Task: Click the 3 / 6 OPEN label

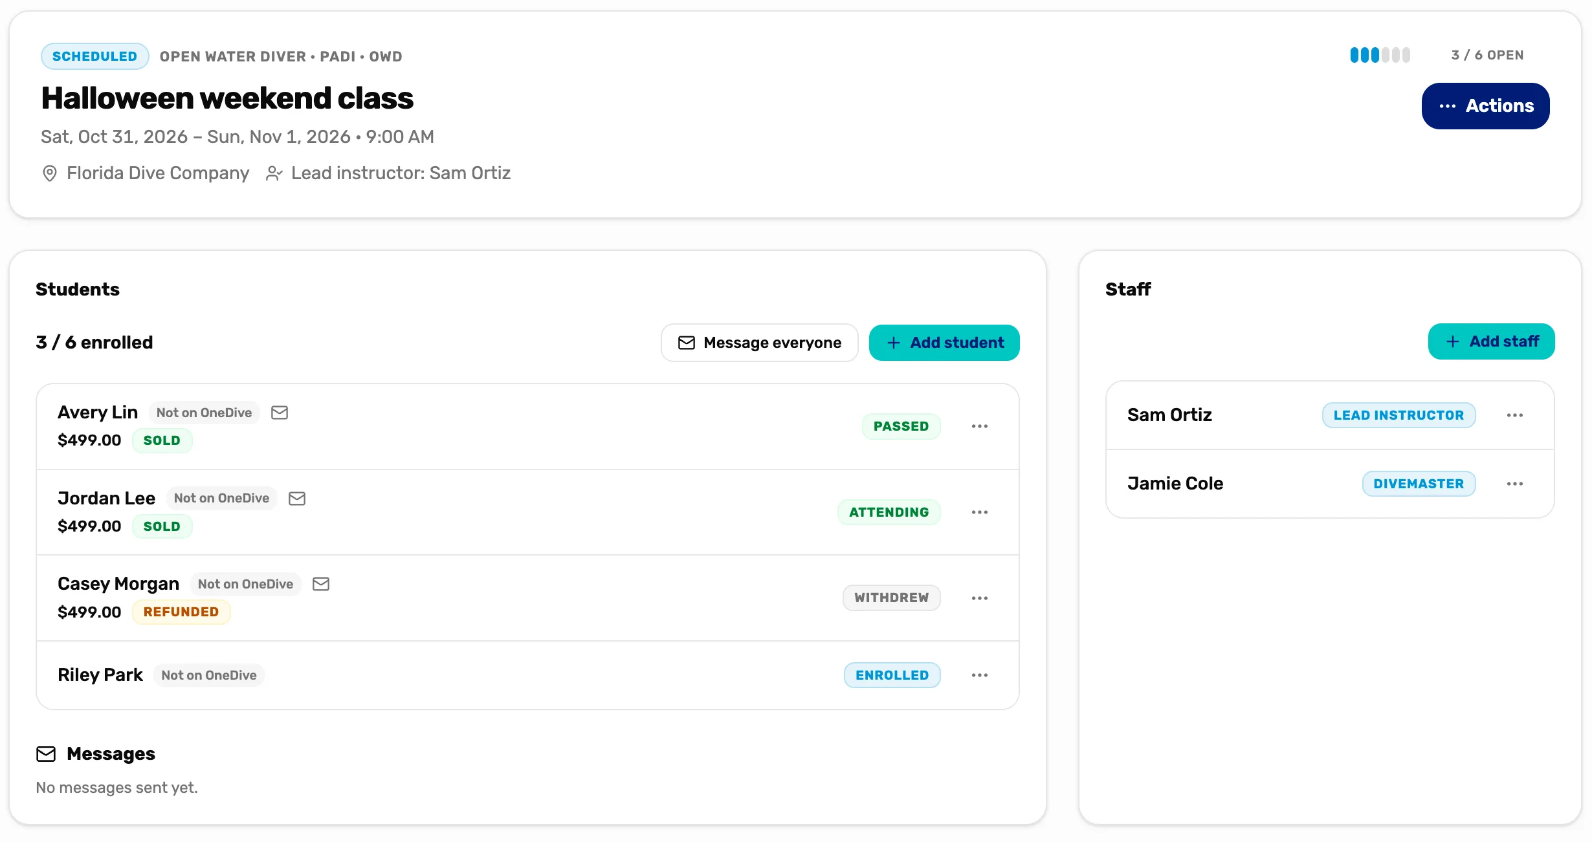Action: [1487, 55]
